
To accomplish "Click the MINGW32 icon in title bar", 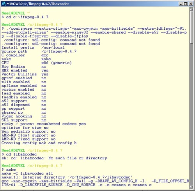I will pyautogui.click(x=4, y=4).
